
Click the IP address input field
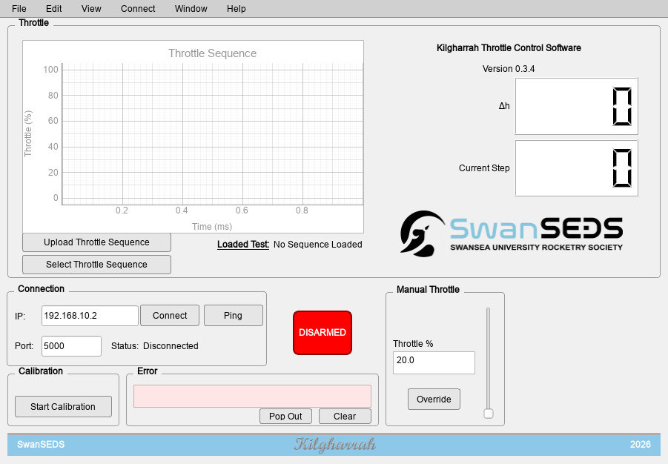(x=90, y=316)
